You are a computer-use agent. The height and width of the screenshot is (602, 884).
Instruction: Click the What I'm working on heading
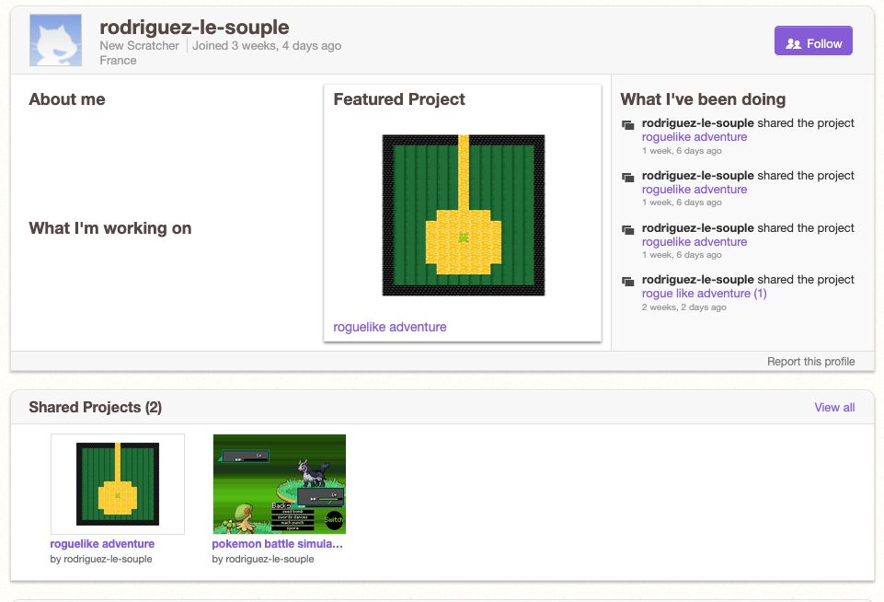[110, 228]
